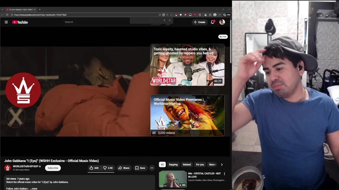Open more actions ellipsis under video
Viewport: 339px width, 190px height.
pyautogui.click(x=152, y=168)
